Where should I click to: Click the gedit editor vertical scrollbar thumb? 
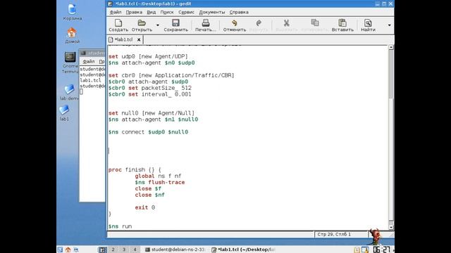tap(391, 74)
